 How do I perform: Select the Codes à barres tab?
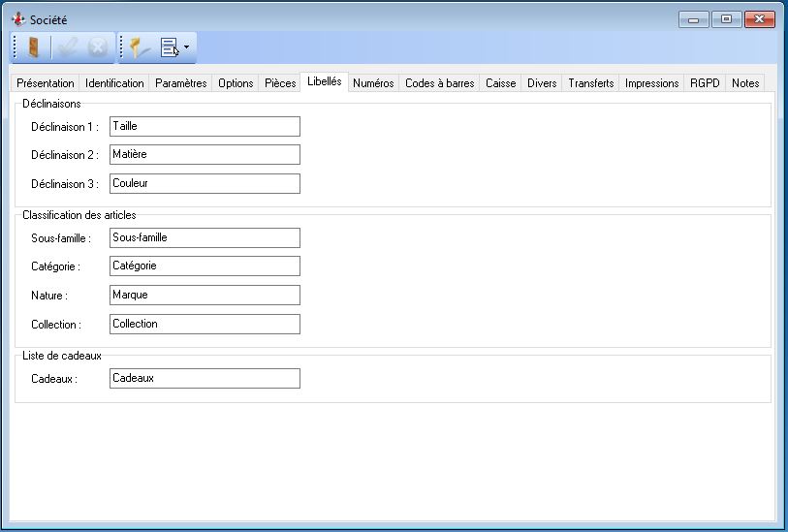pos(439,83)
